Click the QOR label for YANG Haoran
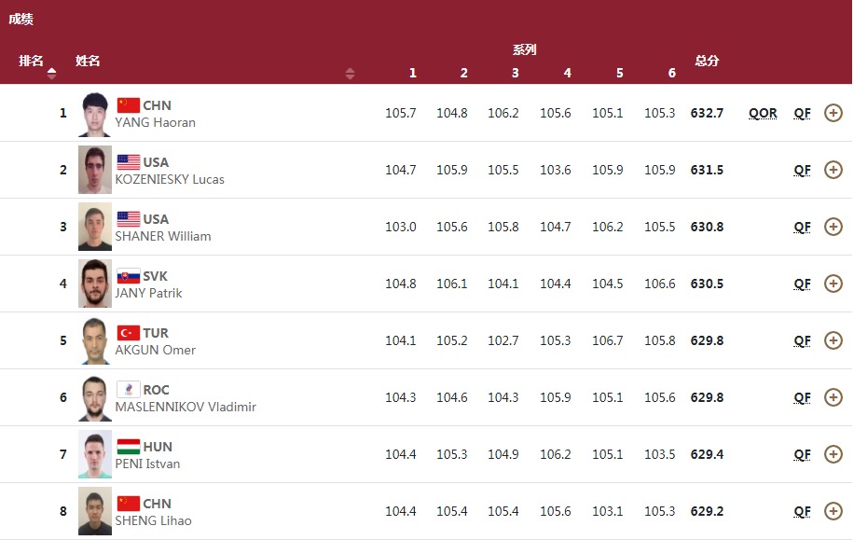The width and height of the screenshot is (854, 540). [x=763, y=114]
